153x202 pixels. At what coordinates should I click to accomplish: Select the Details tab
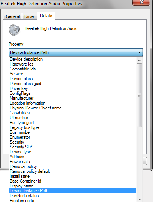pos(46,16)
